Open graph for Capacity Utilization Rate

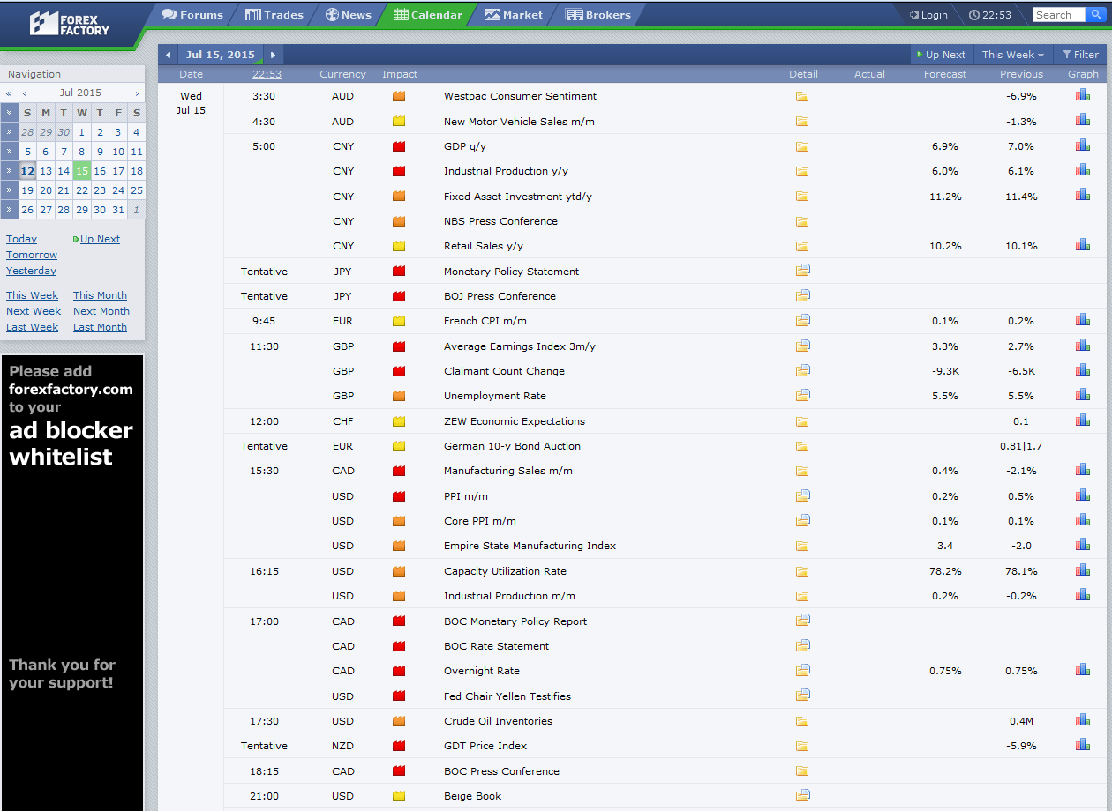click(x=1083, y=570)
